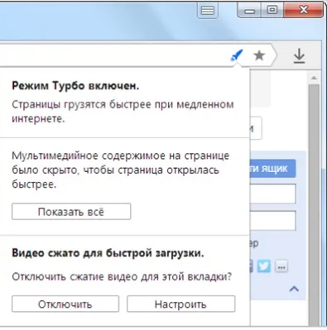Minimize the browser window

click(250, 11)
